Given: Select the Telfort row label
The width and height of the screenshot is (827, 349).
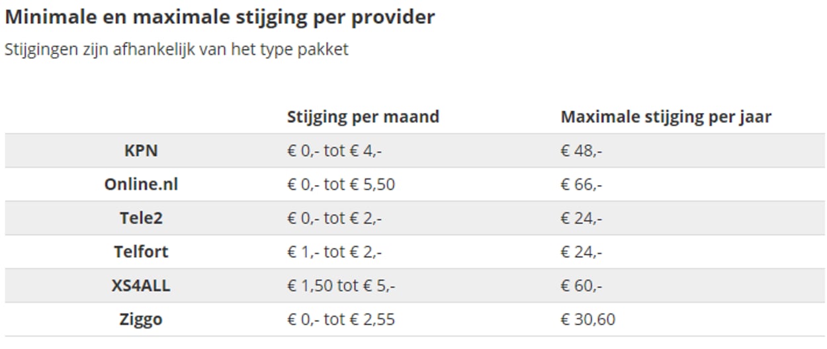Looking at the screenshot, I should [x=141, y=252].
